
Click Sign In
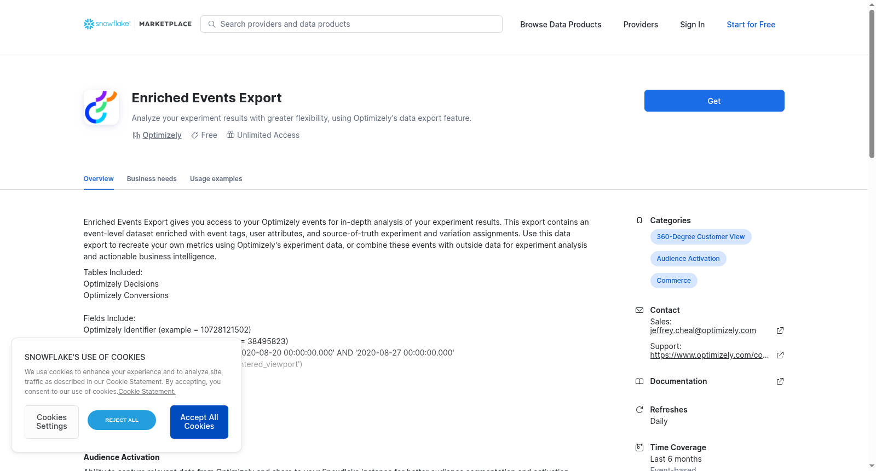tap(692, 25)
